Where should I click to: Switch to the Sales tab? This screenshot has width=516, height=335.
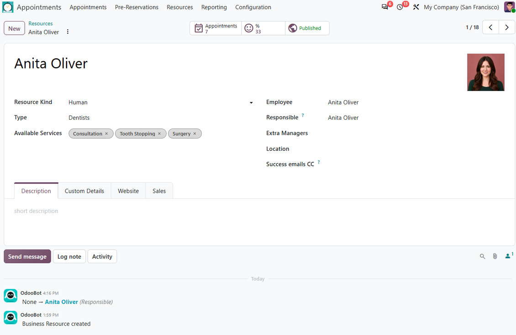[159, 191]
